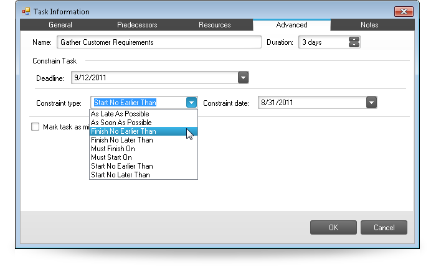Viewport: 436px width, 280px height.
Task: Switch to the General tab
Action: tap(60, 25)
